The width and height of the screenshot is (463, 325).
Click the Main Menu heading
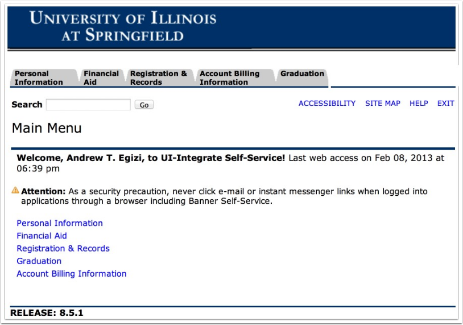(47, 128)
